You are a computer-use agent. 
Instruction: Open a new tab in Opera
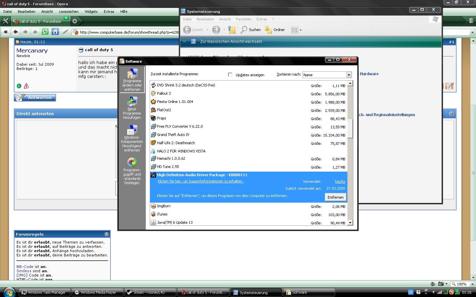pos(75,21)
